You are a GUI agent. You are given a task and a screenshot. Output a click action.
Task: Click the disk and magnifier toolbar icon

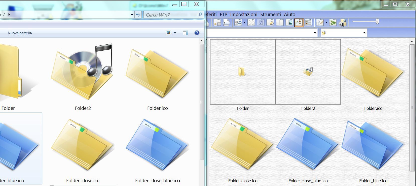270,23
